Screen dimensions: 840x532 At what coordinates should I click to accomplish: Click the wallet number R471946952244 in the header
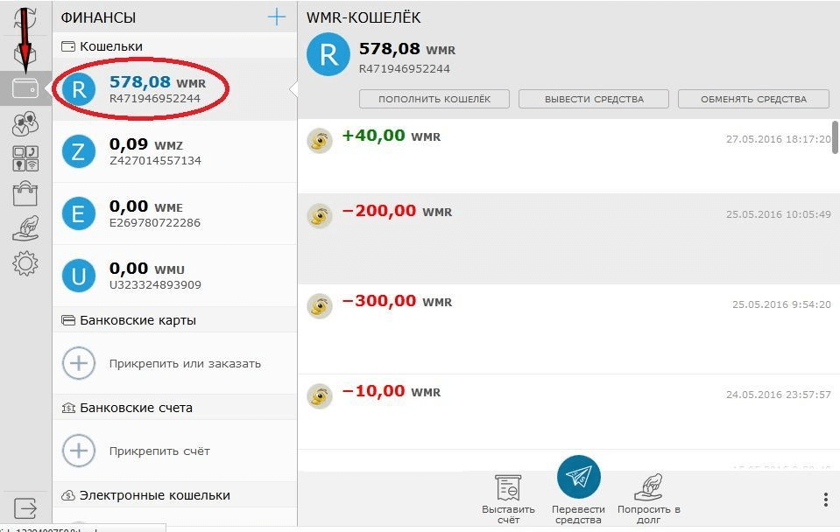coord(405,68)
